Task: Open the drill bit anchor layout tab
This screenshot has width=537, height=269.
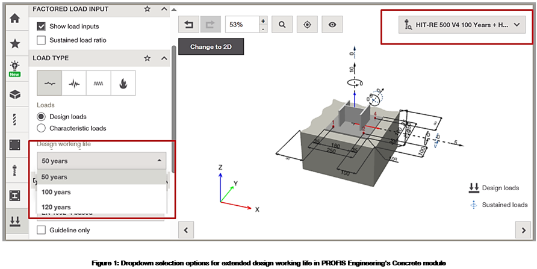Action: pos(14,119)
